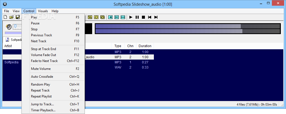Viewport: 286px width, 114px height.
Task: Open Timer Playback... dialog
Action: click(53, 110)
